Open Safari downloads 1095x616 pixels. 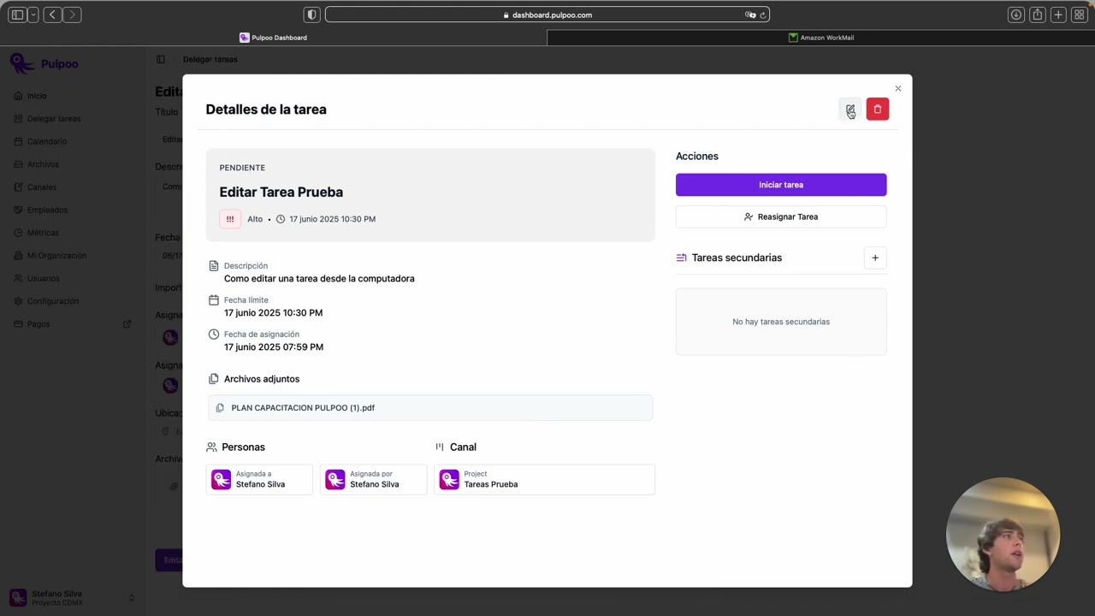click(x=1016, y=15)
